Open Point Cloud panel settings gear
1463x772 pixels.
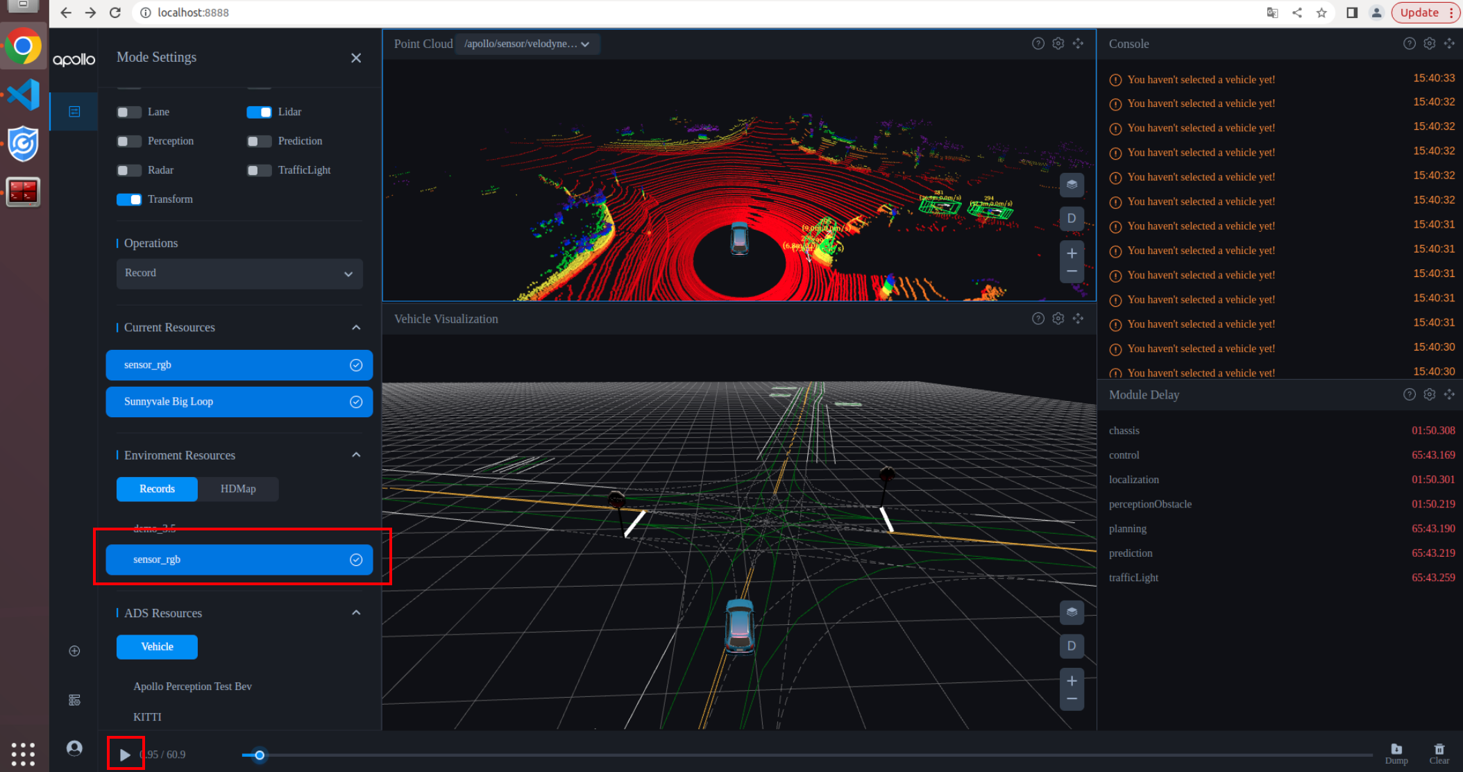point(1058,44)
